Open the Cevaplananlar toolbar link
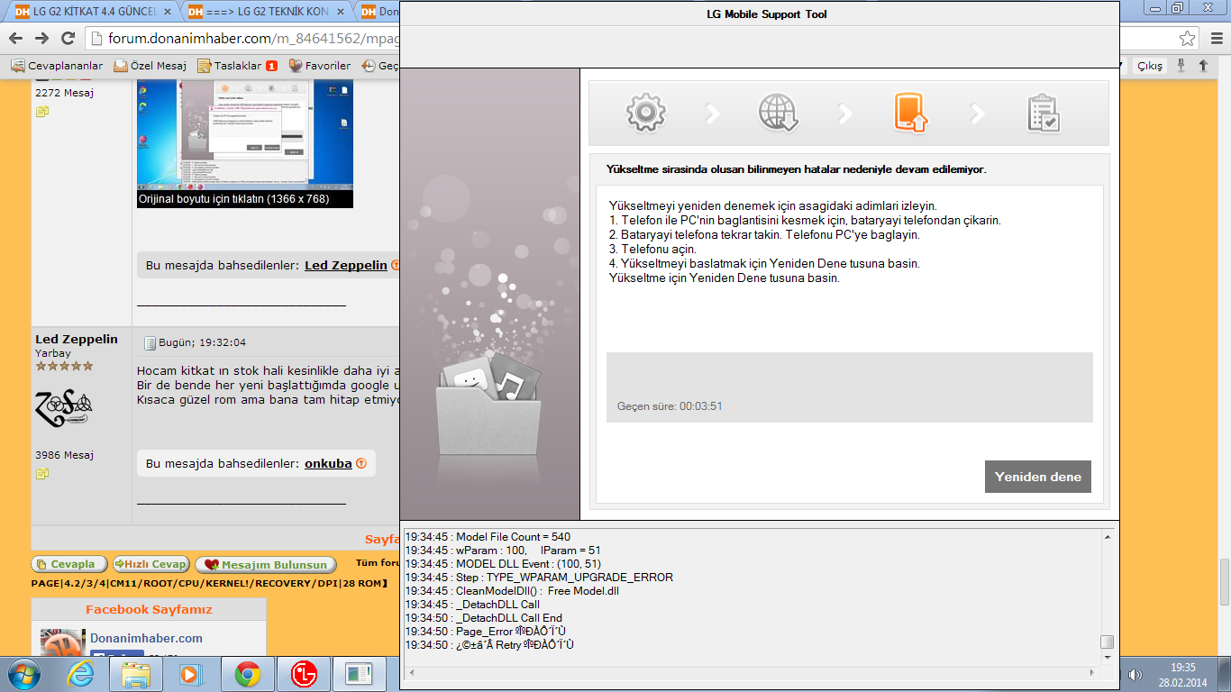The height and width of the screenshot is (692, 1231). tap(57, 66)
